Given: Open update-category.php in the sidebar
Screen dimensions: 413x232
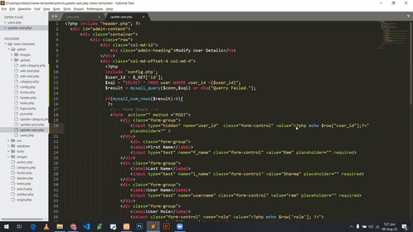Looking at the screenshot, I should pyautogui.click(x=34, y=119).
